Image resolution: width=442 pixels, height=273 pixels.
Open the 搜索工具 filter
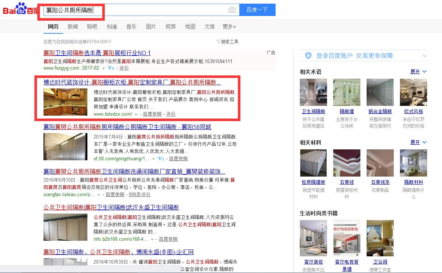[230, 42]
